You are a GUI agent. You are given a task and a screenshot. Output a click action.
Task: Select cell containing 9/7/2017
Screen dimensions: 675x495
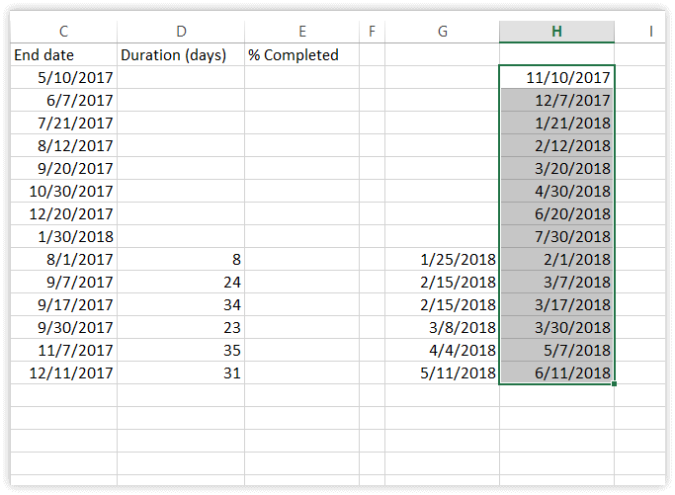63,282
